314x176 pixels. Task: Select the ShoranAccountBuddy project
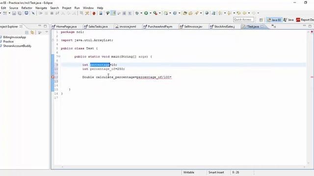coord(17,46)
